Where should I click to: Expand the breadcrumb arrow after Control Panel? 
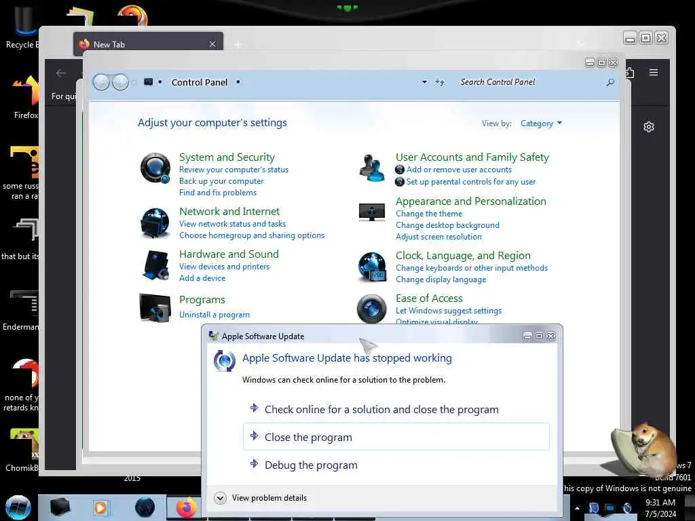238,82
